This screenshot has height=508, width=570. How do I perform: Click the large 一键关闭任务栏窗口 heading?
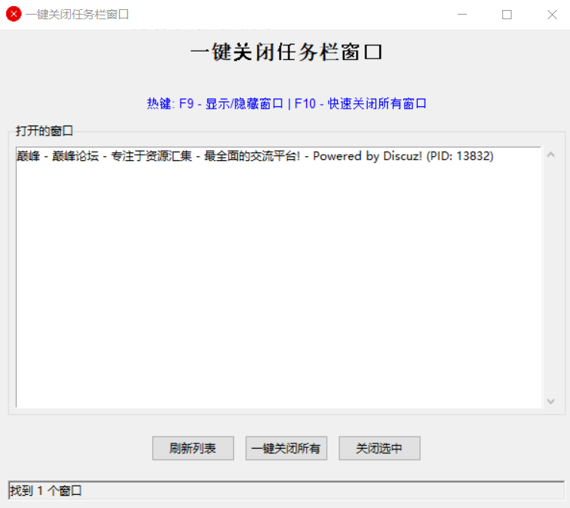click(285, 52)
